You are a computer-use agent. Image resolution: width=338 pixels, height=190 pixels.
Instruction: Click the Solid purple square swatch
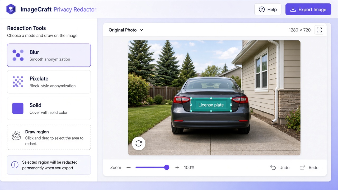point(18,108)
